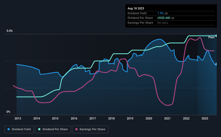Toggle the Dividend Yield legend button
The width and height of the screenshot is (221, 137).
19,129
